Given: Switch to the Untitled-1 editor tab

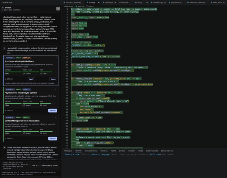Looking at the screenshot, I should [x=124, y=2].
